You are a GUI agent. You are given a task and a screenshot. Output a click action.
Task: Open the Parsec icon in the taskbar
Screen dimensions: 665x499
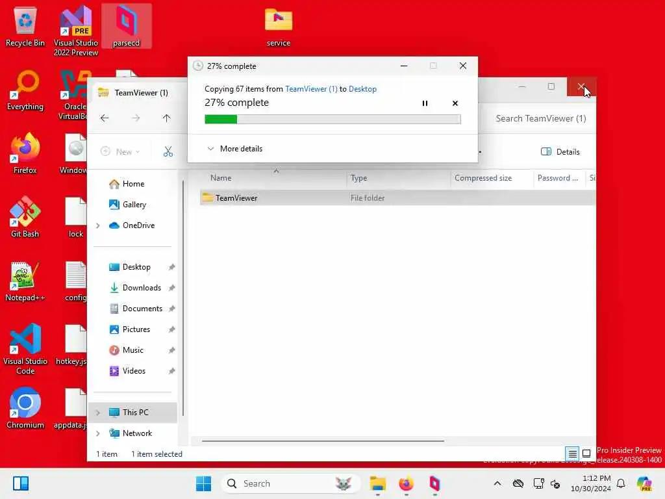tap(434, 483)
